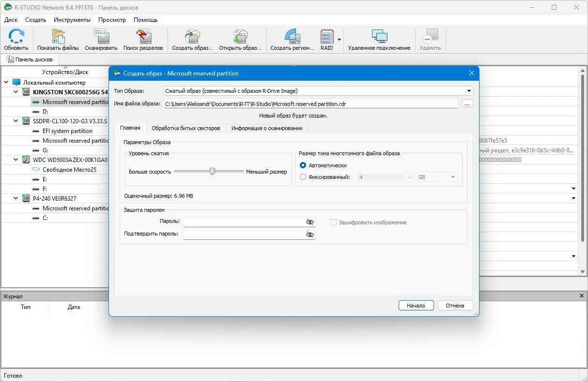Open the Диск menu
Screen dimensions: 588x382
click(11, 20)
